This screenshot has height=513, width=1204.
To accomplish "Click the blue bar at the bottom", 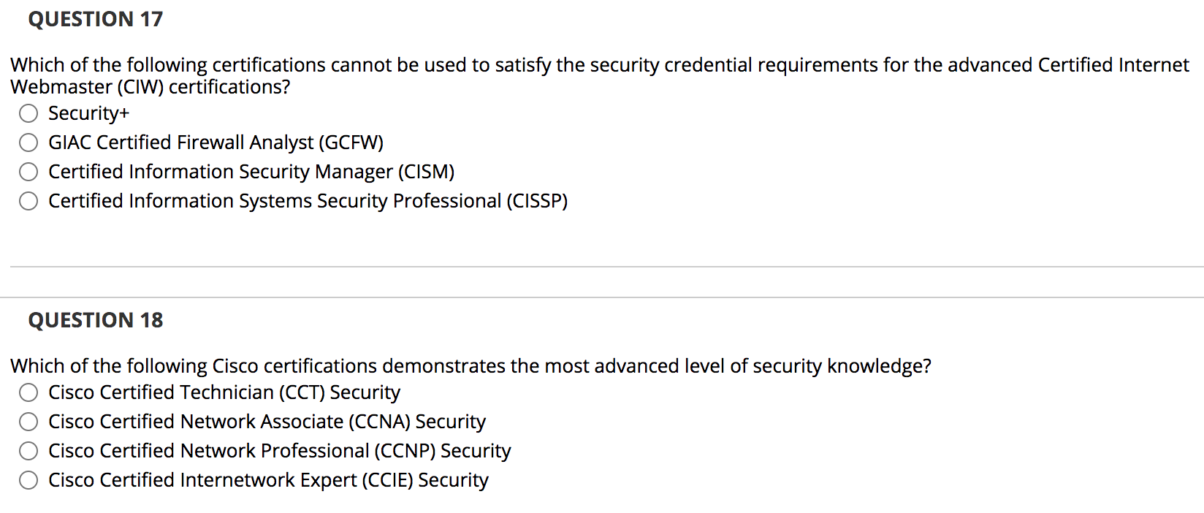I will pyautogui.click(x=602, y=510).
